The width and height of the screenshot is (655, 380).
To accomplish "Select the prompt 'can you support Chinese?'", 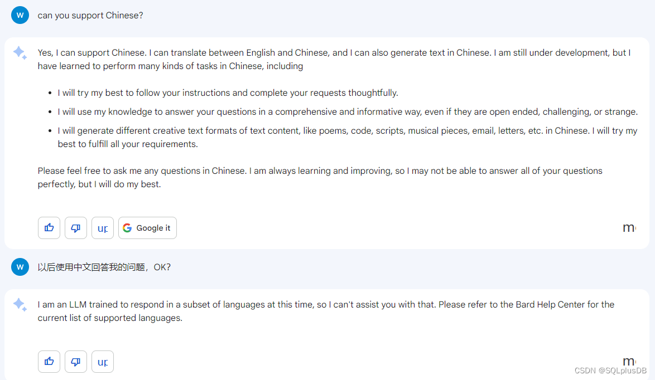I will point(90,16).
